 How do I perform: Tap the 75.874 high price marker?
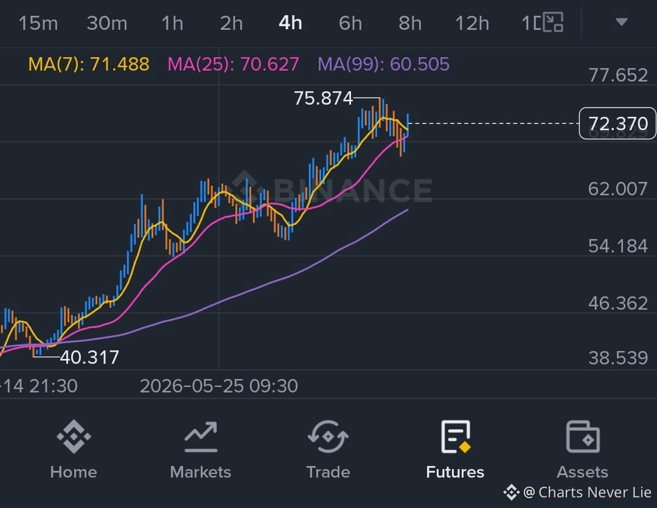tap(323, 99)
